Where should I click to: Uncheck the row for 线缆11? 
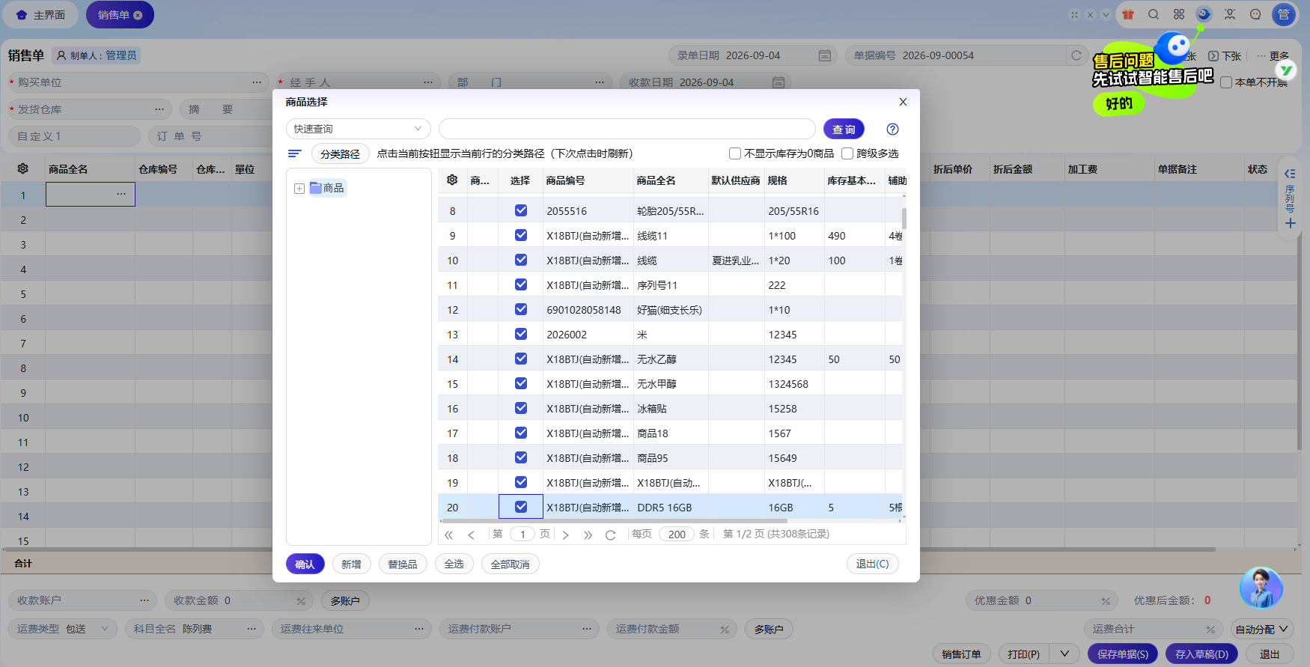pos(521,236)
